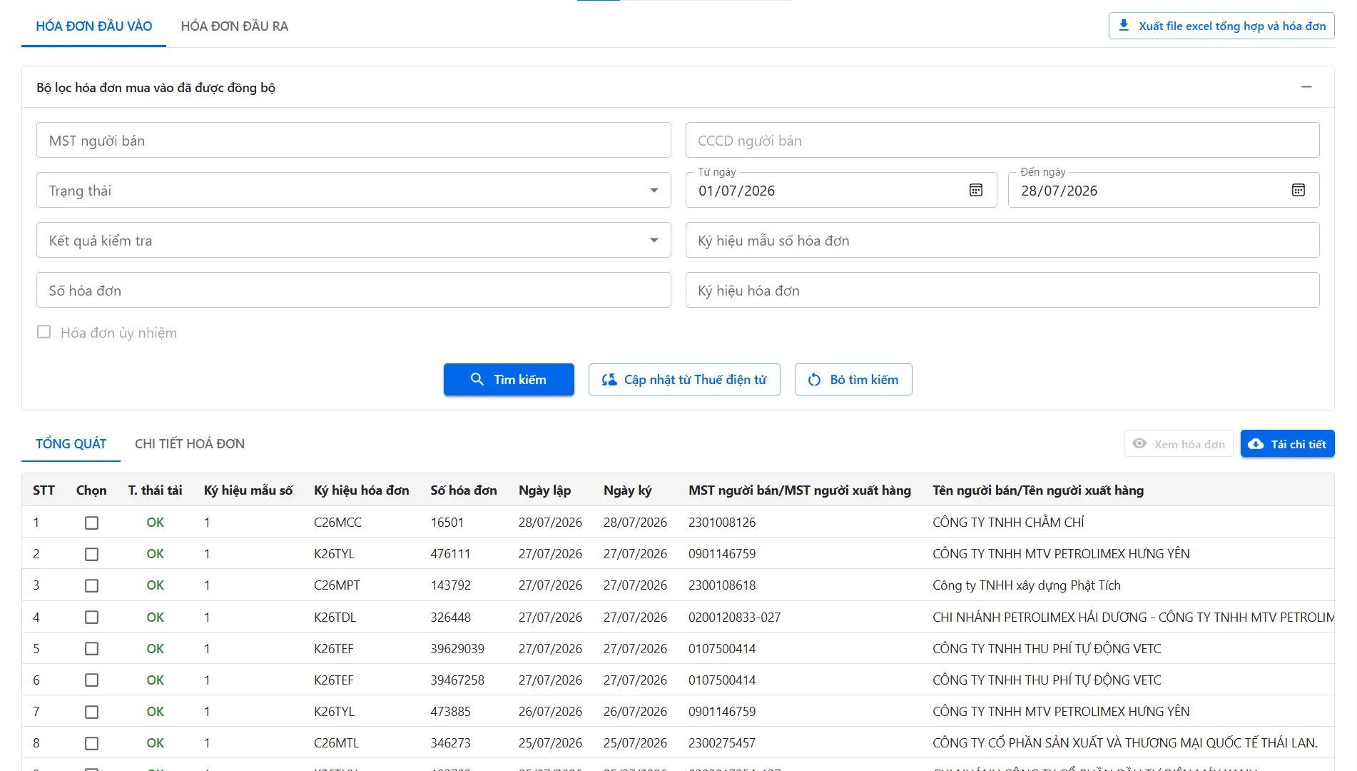Click the Số hóa đơn column header
Screen dimensions: 1357x771
point(464,490)
